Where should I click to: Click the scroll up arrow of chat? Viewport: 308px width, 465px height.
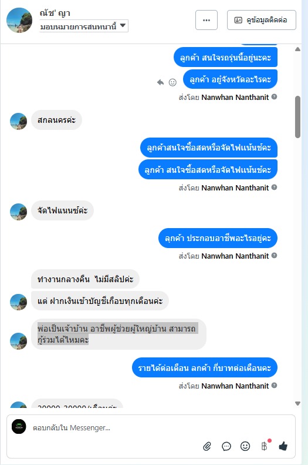coord(297,49)
